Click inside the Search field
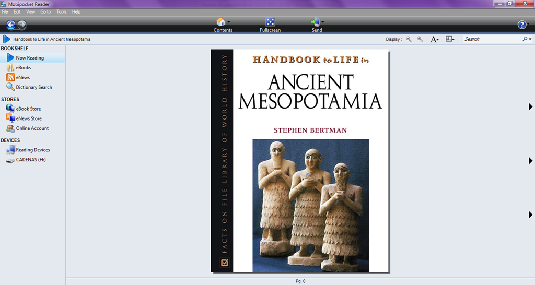 point(492,39)
